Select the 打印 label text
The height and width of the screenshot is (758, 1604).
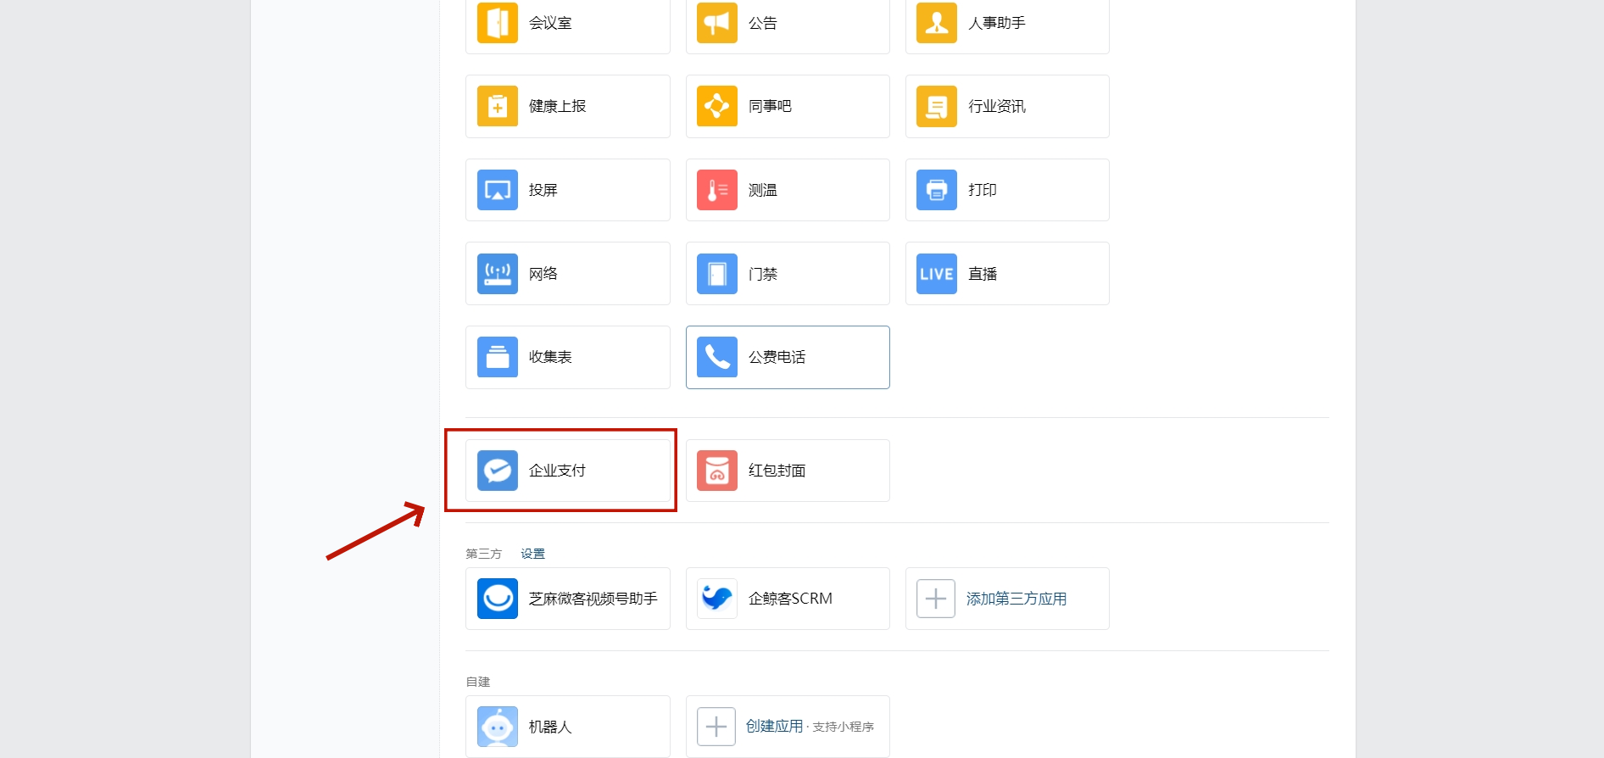983,190
